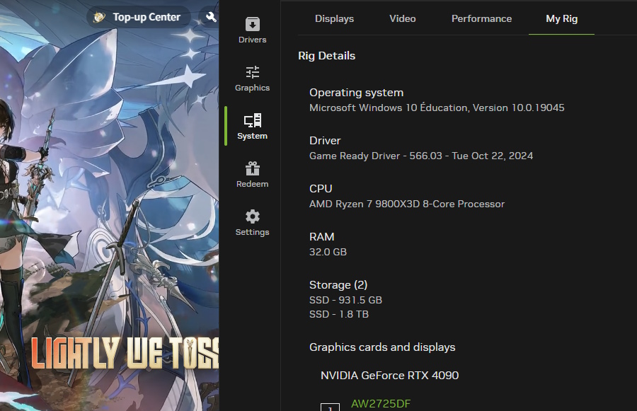This screenshot has width=637, height=411.
Task: Select the My Rig tab
Action: coord(561,18)
